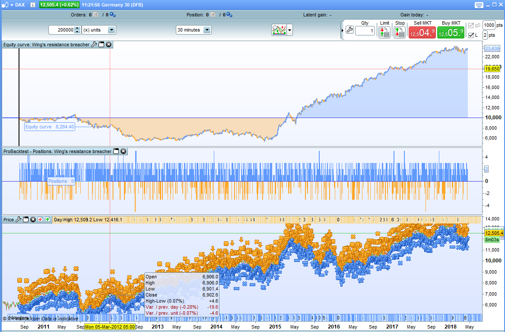Expand the indicator icon dropdown arrow
Image resolution: width=505 pixels, height=332 pixels.
coord(290,30)
